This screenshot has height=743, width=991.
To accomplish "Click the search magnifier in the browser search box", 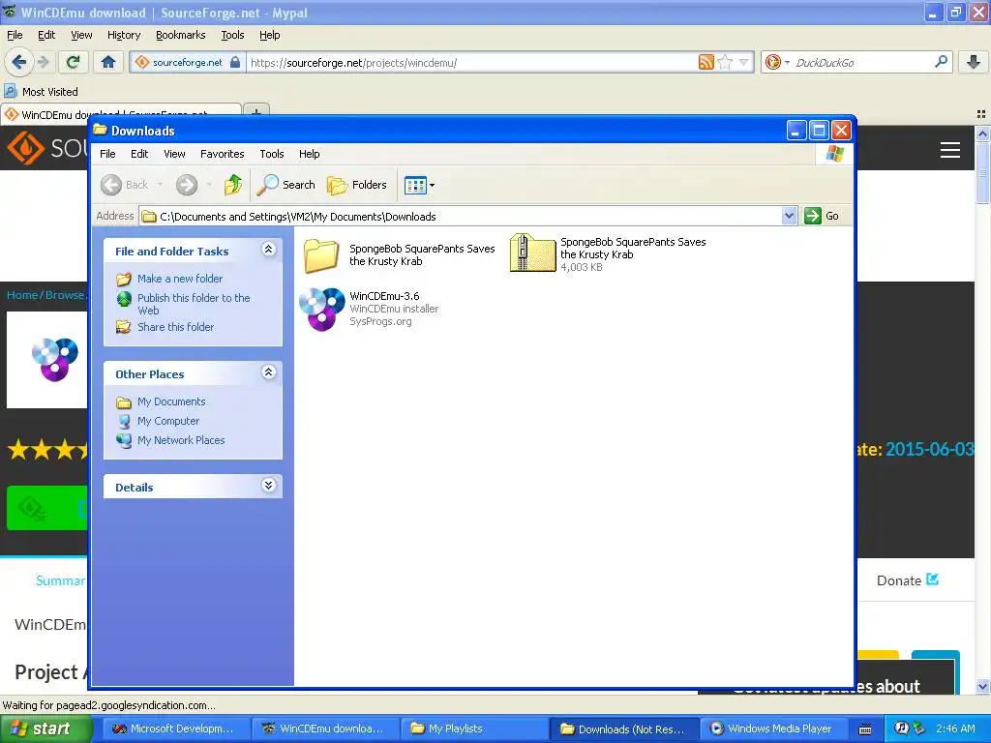I will coord(941,62).
